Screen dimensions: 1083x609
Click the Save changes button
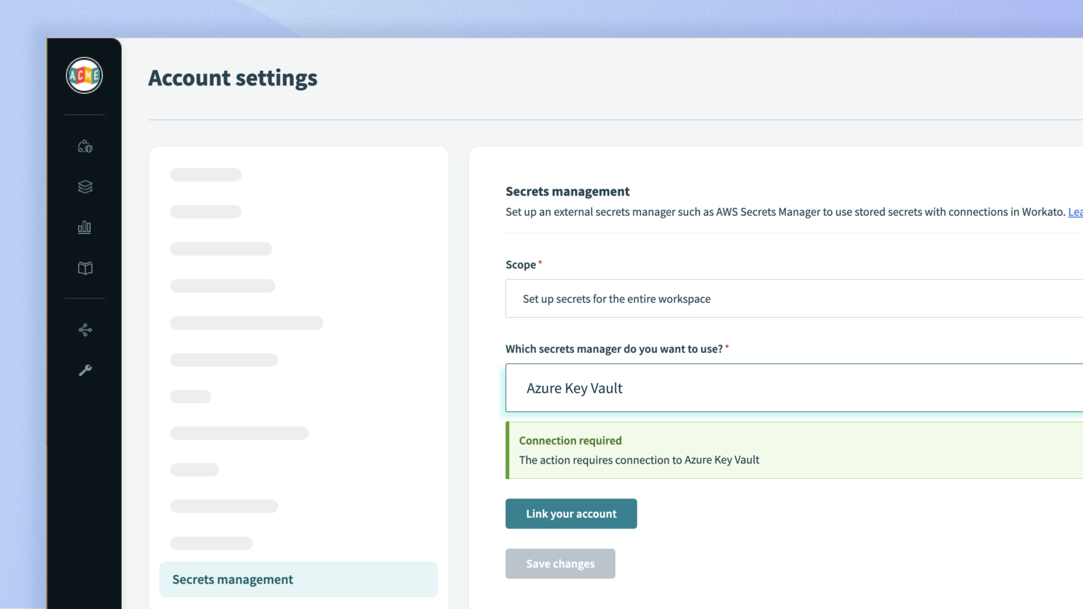click(x=560, y=564)
